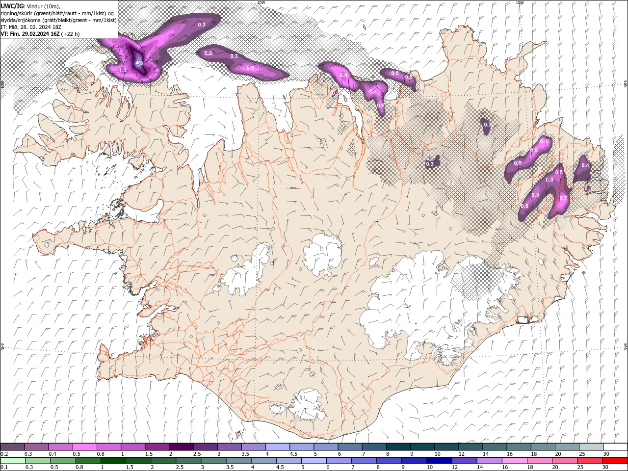Click the light gray 25 swatch in upper legend
The width and height of the screenshot is (628, 471).
coord(591,447)
